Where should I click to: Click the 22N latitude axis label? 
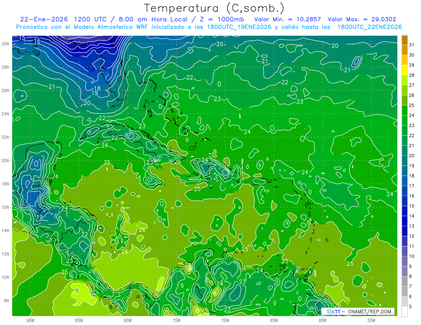click(x=6, y=137)
